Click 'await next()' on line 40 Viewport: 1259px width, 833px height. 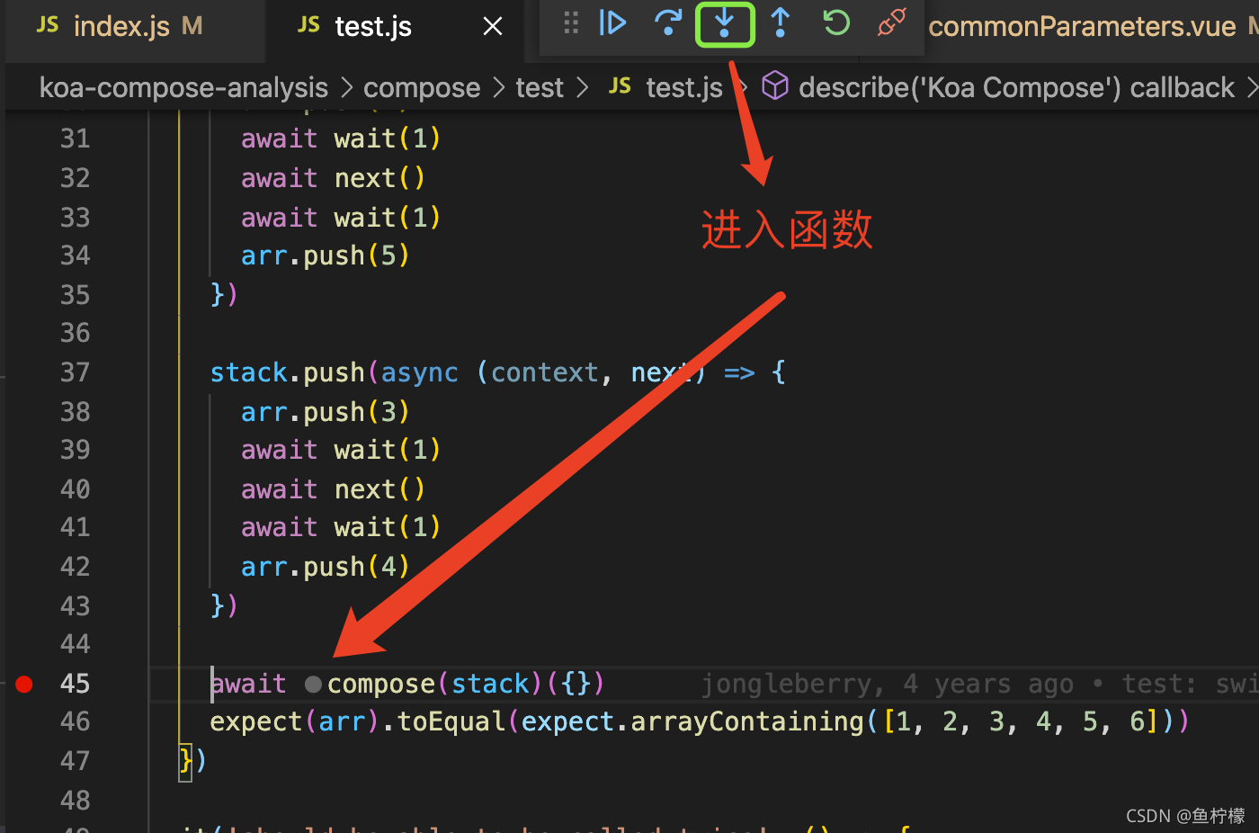[334, 489]
